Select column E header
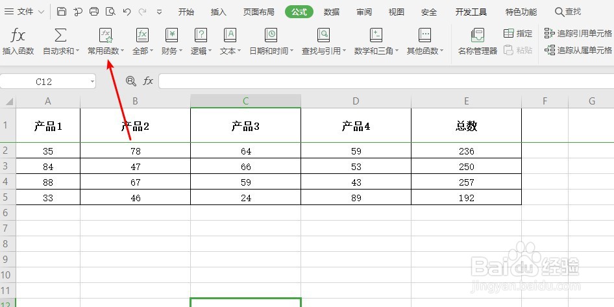The width and height of the screenshot is (614, 307). (x=467, y=101)
